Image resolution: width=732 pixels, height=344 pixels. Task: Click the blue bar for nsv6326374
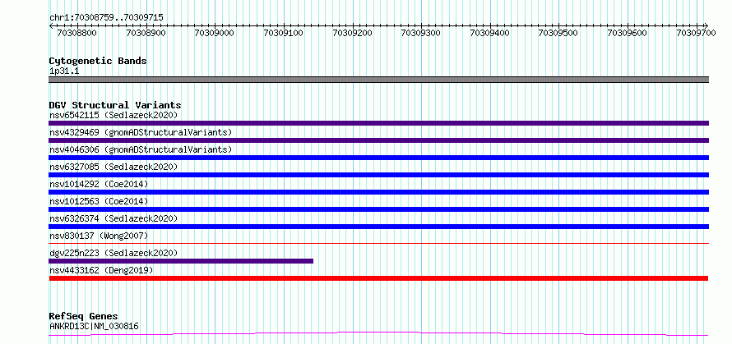coord(378,227)
